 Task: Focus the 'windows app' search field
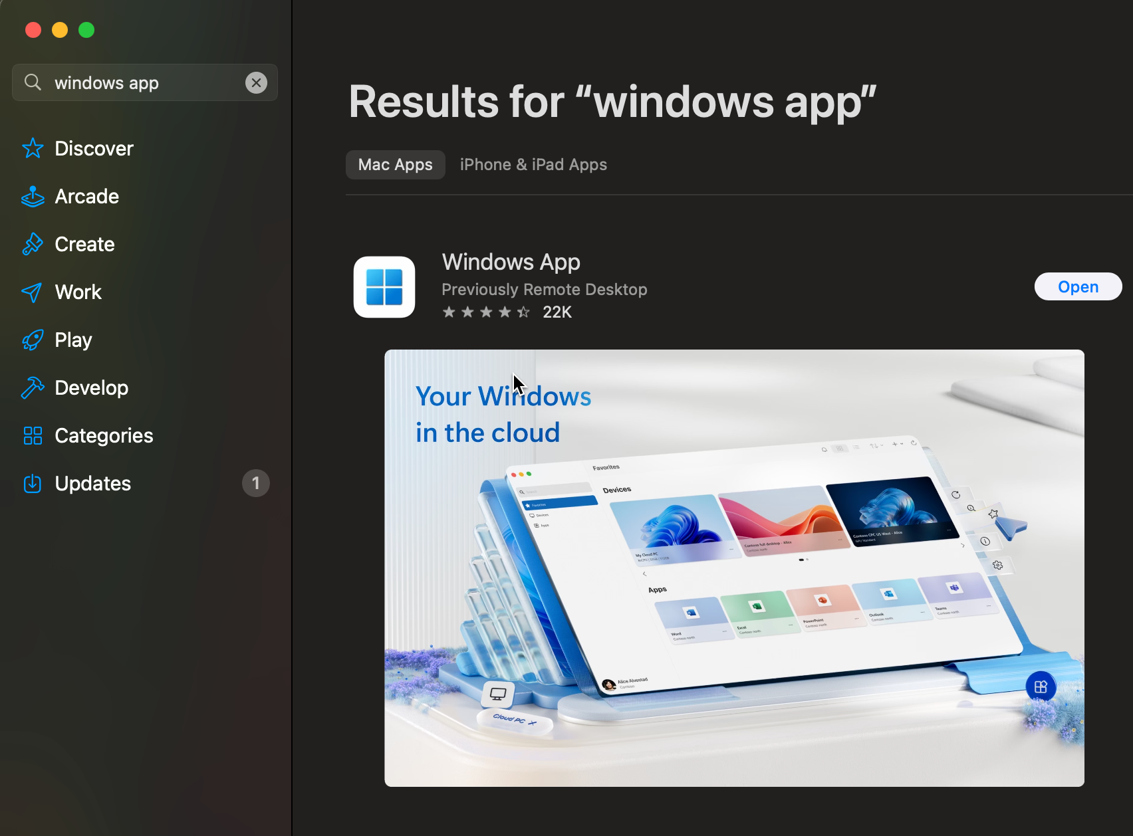[145, 82]
